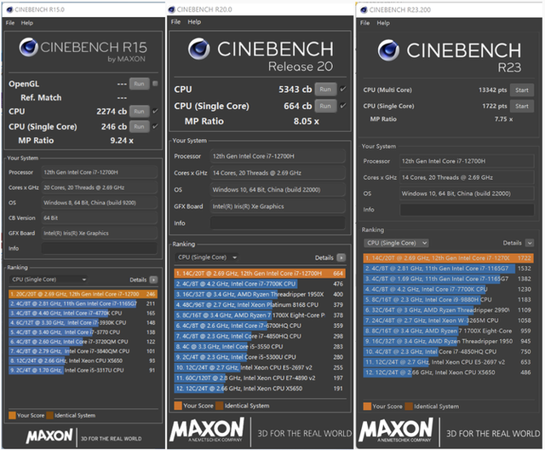Image resolution: width=545 pixels, height=450 pixels.
Task: Click the R20 Details plus icon
Action: click(341, 257)
